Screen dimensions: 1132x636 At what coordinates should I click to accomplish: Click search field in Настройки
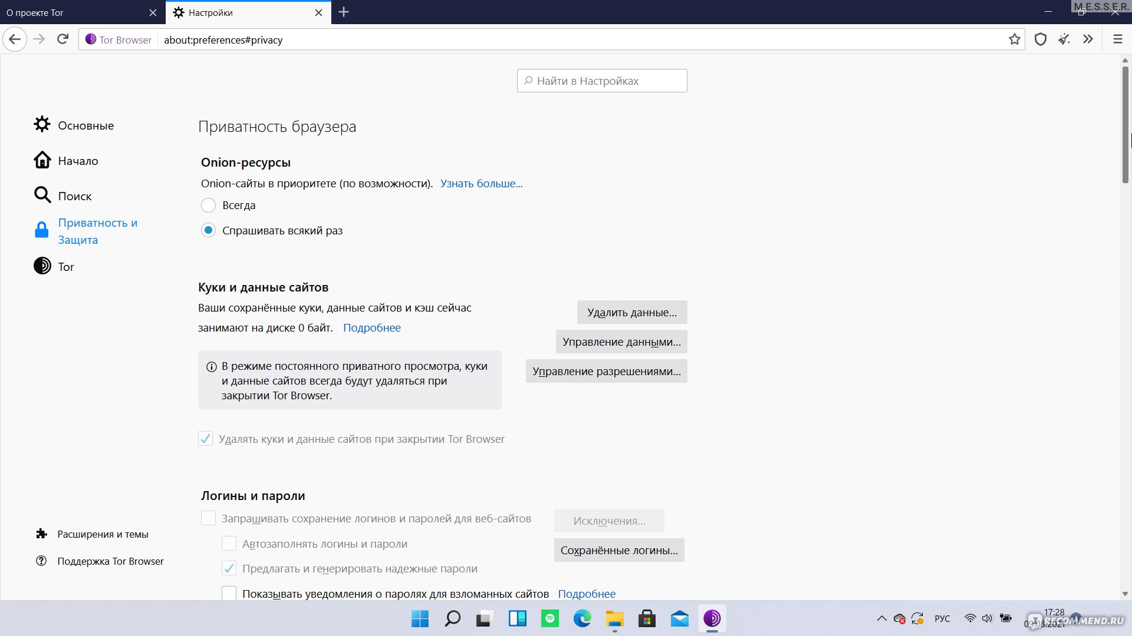[x=603, y=81]
